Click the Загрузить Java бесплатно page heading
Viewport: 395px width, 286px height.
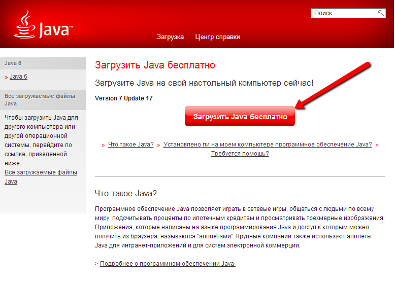click(x=155, y=65)
